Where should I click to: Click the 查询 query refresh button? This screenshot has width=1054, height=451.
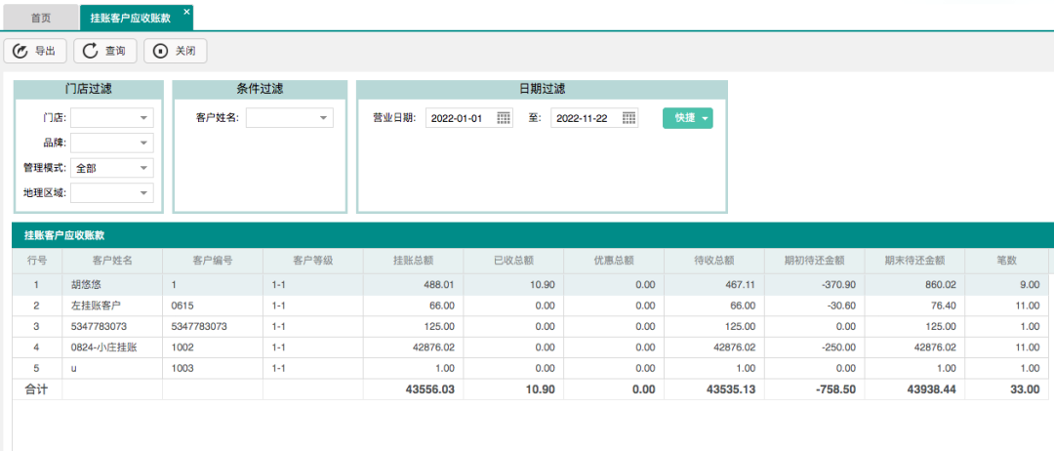(x=104, y=51)
